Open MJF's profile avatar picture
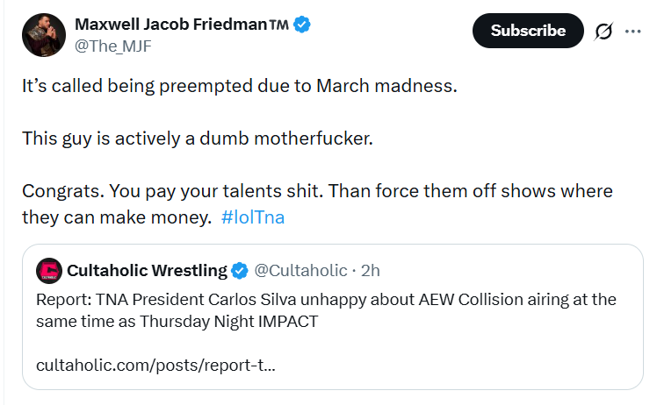657x405 pixels. click(40, 34)
